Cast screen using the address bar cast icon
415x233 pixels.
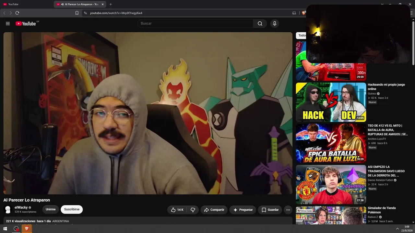click(x=294, y=13)
